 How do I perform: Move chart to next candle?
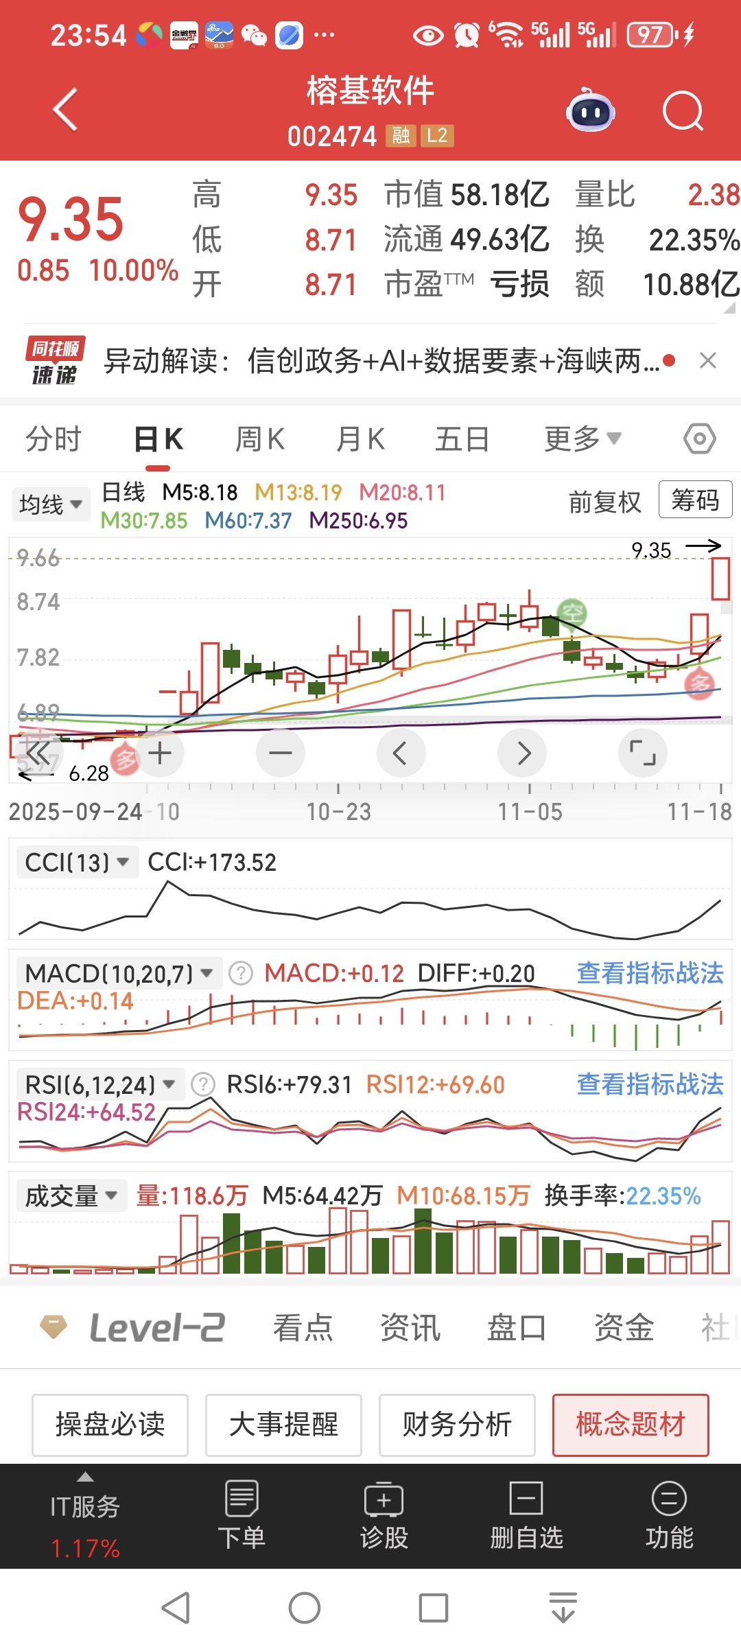click(522, 753)
